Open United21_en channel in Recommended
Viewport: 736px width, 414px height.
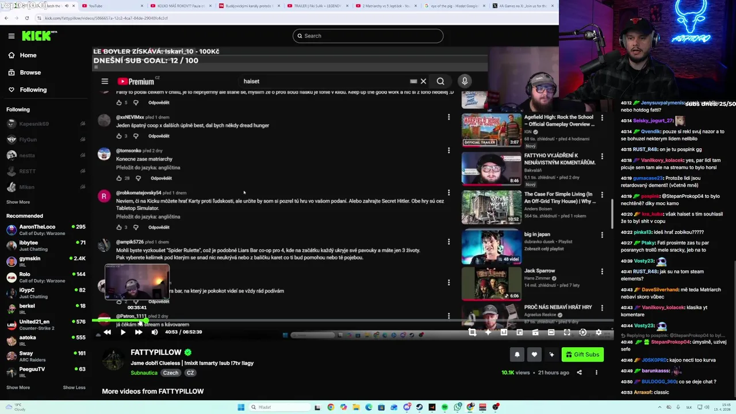coord(45,325)
